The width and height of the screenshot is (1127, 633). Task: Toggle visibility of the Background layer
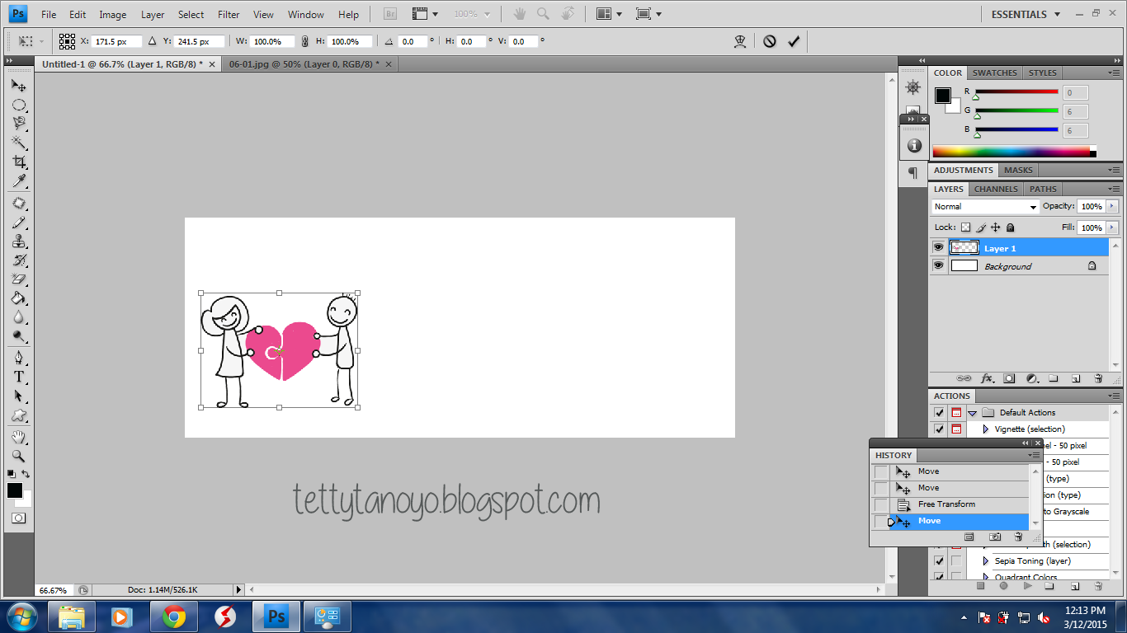(938, 265)
